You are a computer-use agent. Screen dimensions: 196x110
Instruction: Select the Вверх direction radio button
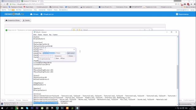[x=55, y=58]
